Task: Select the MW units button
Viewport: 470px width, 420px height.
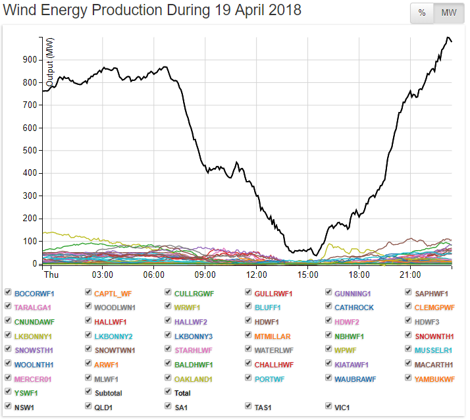Action: [x=448, y=13]
